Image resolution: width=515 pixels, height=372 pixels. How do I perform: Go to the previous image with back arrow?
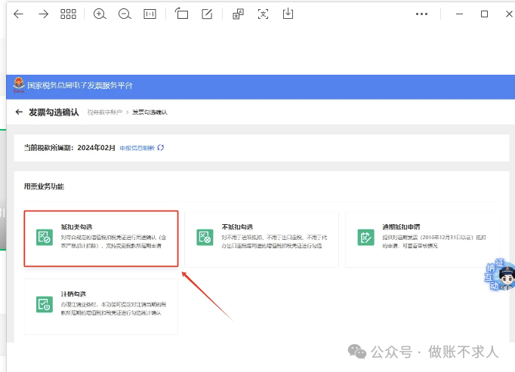tap(18, 14)
